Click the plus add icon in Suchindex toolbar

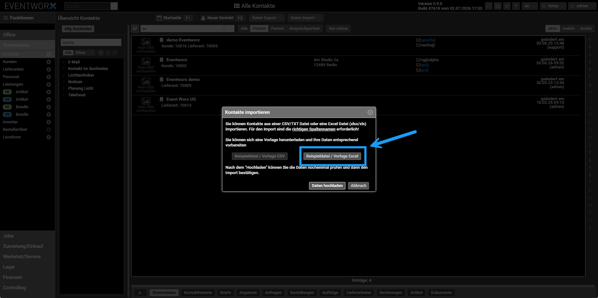(x=101, y=53)
